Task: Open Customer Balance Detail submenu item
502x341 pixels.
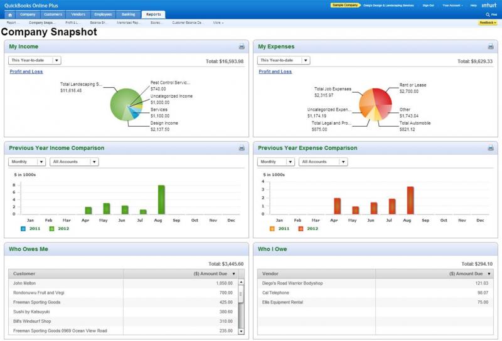Action: 187,23
